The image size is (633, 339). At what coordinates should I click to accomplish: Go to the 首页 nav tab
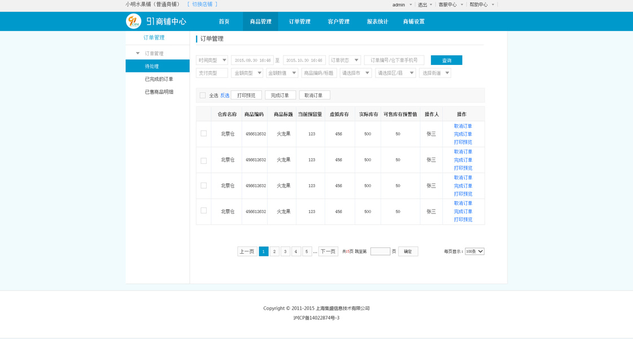coord(224,21)
